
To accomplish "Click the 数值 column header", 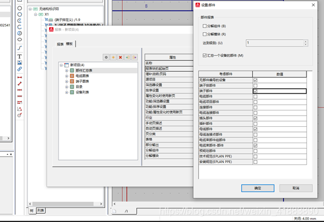I will [x=280, y=74].
